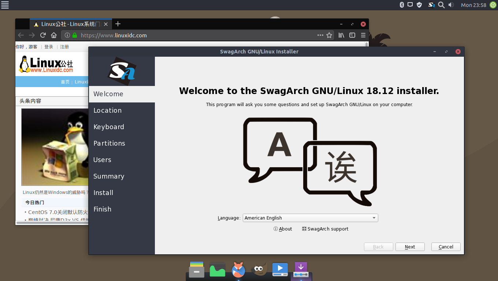This screenshot has width=498, height=281.
Task: Click the Next button
Action: [x=410, y=247]
